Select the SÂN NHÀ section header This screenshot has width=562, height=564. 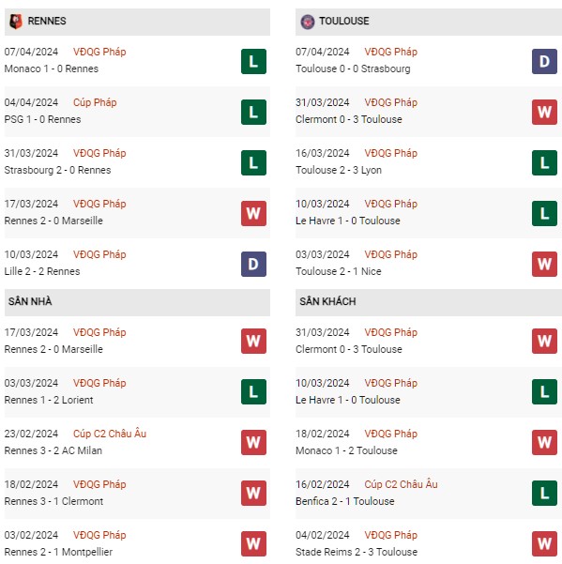137,302
